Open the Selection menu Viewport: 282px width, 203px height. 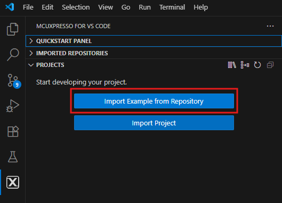click(x=76, y=7)
